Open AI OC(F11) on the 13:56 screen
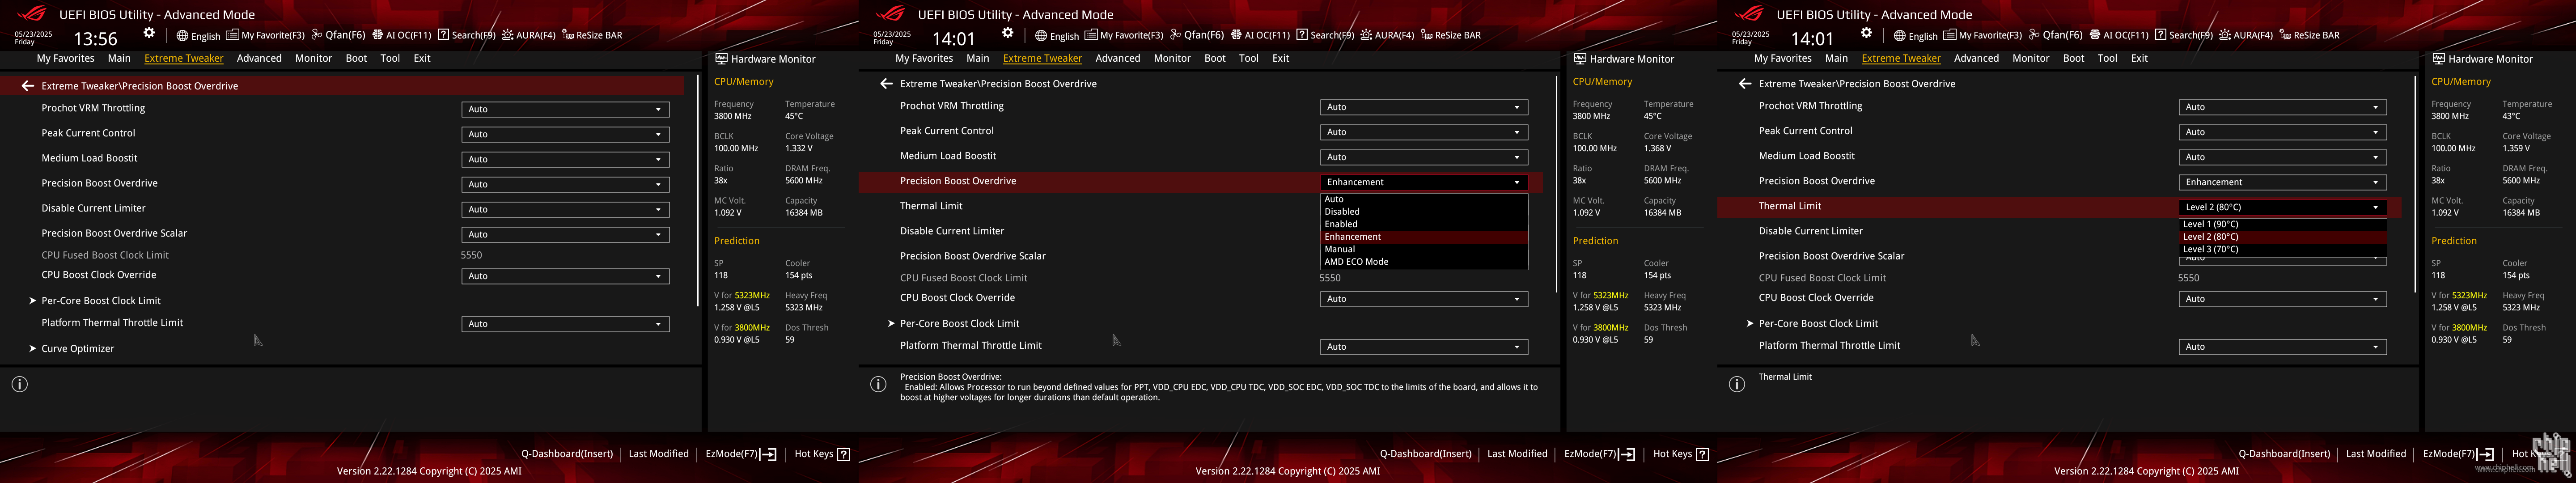 [401, 35]
